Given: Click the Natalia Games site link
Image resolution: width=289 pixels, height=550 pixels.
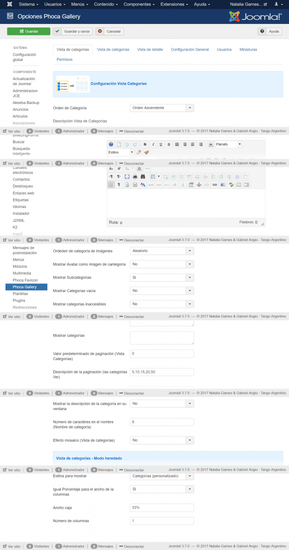Looking at the screenshot, I should coord(248,4).
